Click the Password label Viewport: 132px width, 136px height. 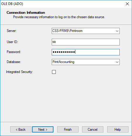(x=14, y=52)
